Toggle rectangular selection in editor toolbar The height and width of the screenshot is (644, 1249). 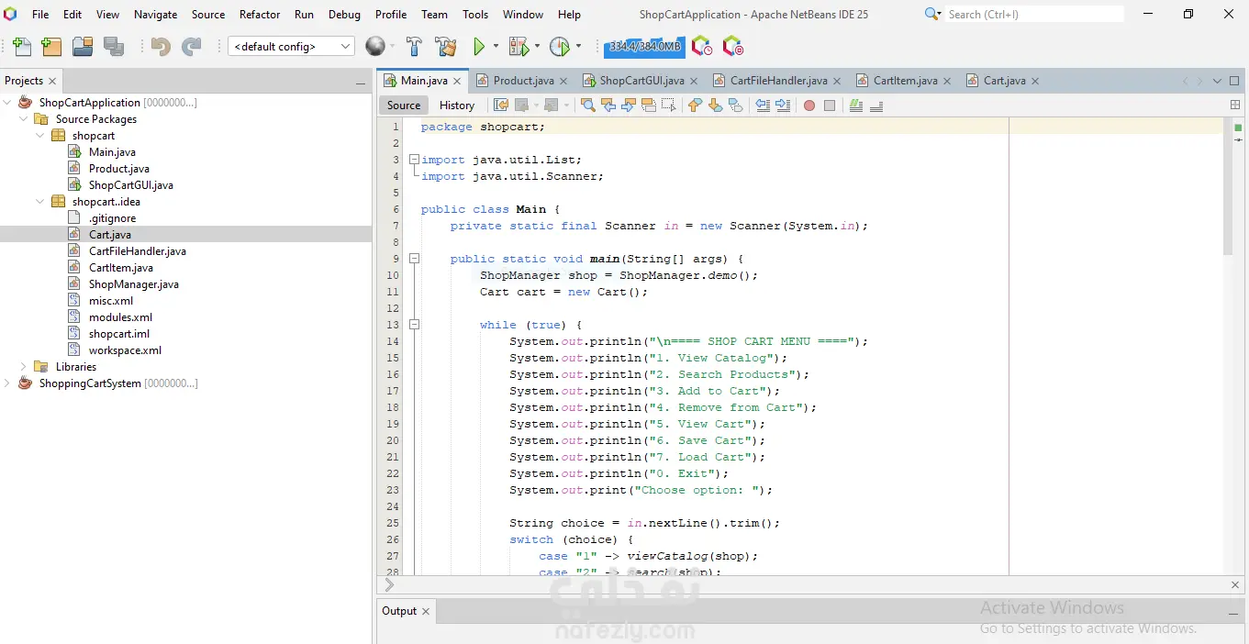coord(669,105)
